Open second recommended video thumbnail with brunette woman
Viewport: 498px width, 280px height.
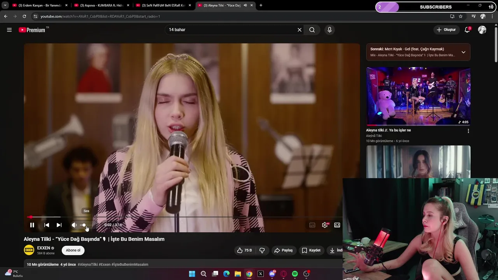(418, 162)
